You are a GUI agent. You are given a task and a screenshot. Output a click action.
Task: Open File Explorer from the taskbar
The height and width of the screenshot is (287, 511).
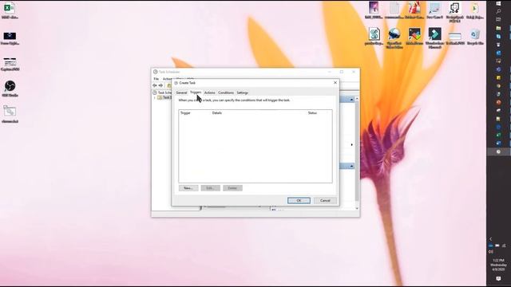(498, 28)
